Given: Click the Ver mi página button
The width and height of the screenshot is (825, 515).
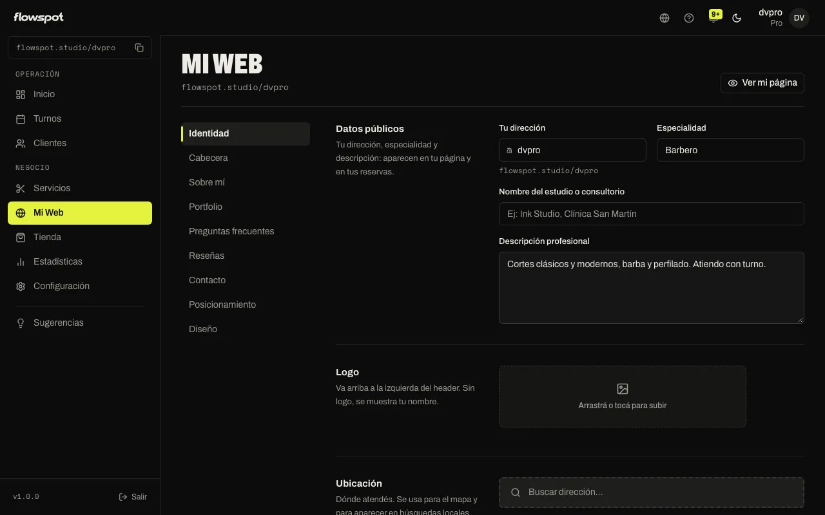Looking at the screenshot, I should (762, 83).
